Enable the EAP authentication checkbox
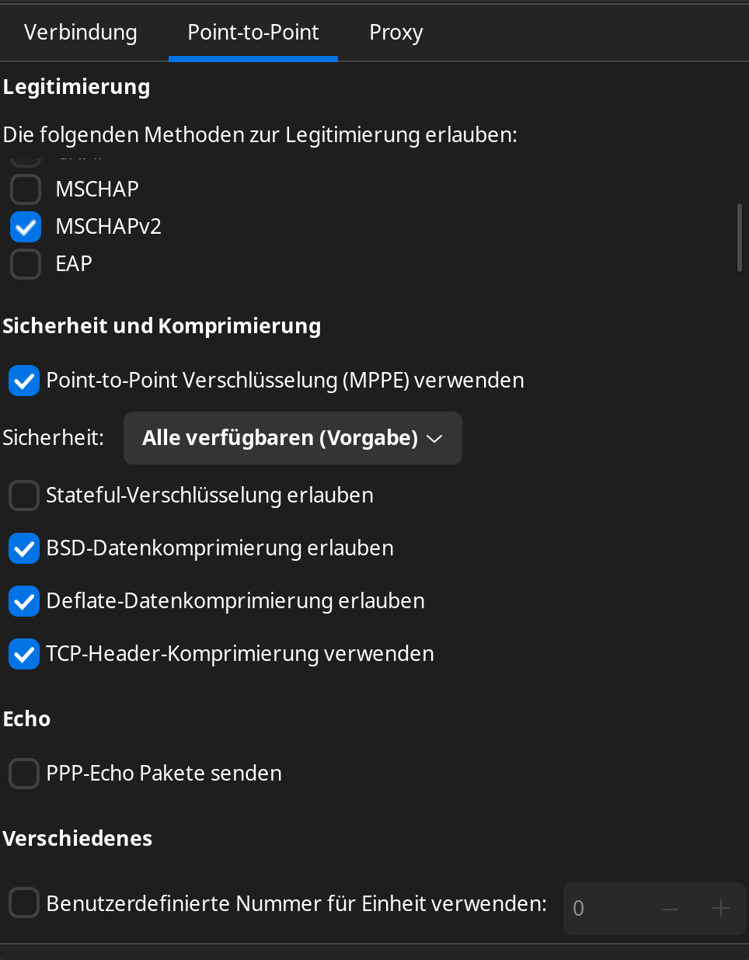The image size is (749, 960). tap(26, 264)
